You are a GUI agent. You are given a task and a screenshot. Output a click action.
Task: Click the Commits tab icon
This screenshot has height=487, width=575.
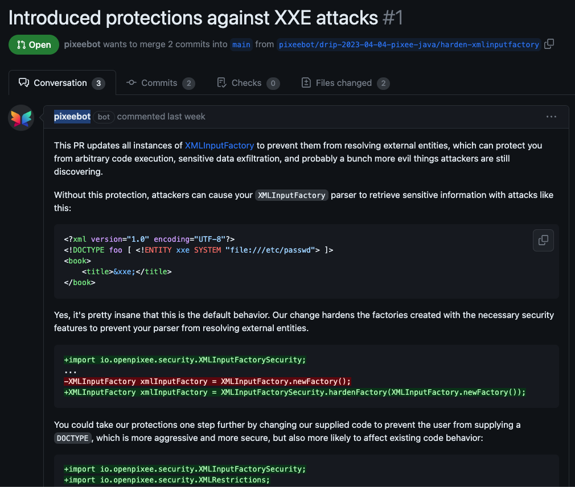click(132, 82)
